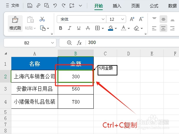Select column B header
The image size is (179, 134).
(76, 53)
